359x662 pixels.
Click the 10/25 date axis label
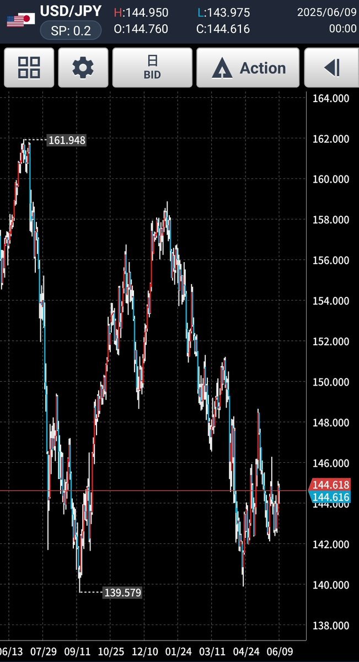[110, 650]
